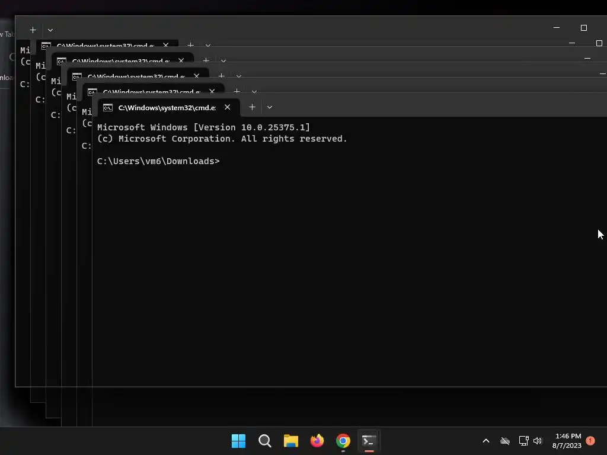Add new tab in the third-from-back Terminal window
The height and width of the screenshot is (455, 607).
coord(206,60)
